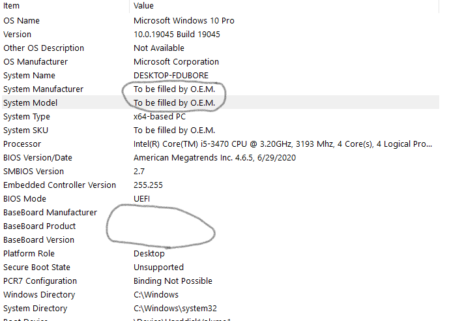
Task: Select the Version item label
Action: click(x=17, y=35)
